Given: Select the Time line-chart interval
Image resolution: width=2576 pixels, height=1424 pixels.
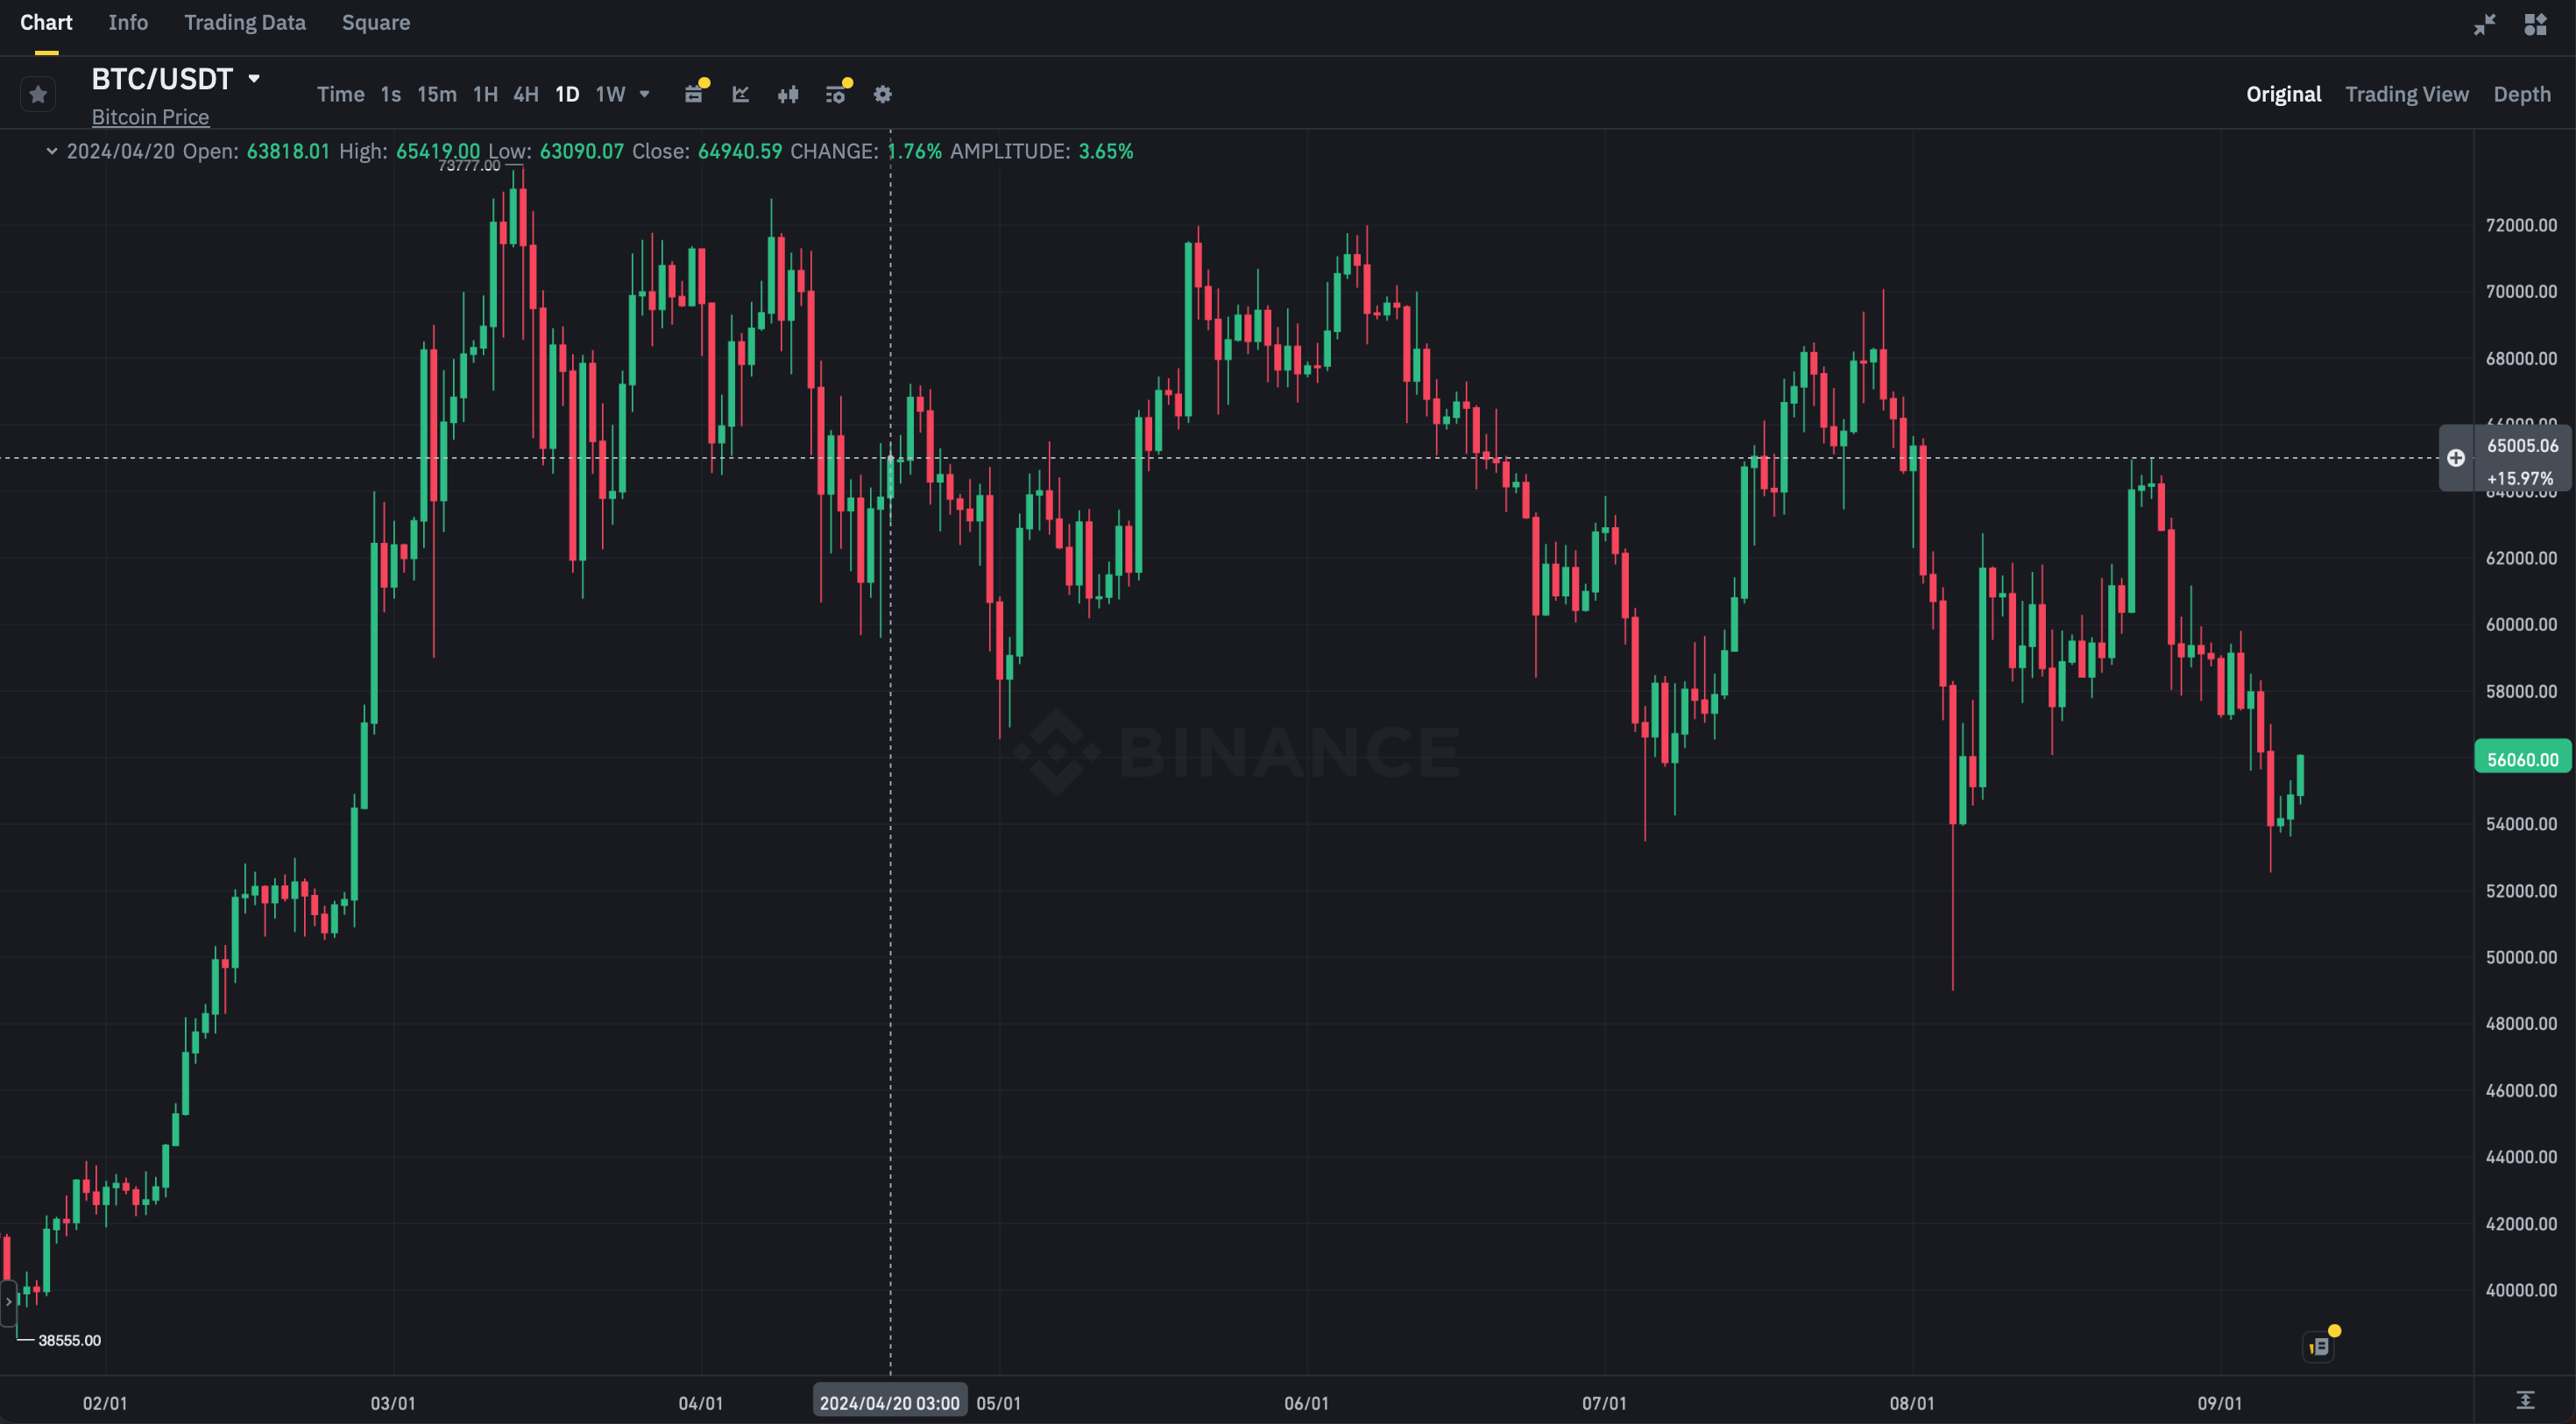Looking at the screenshot, I should coord(341,94).
